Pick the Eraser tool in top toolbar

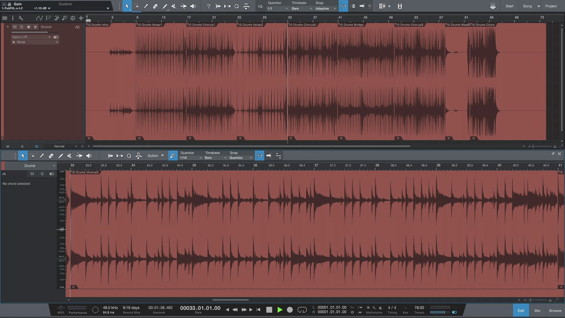[x=155, y=6]
